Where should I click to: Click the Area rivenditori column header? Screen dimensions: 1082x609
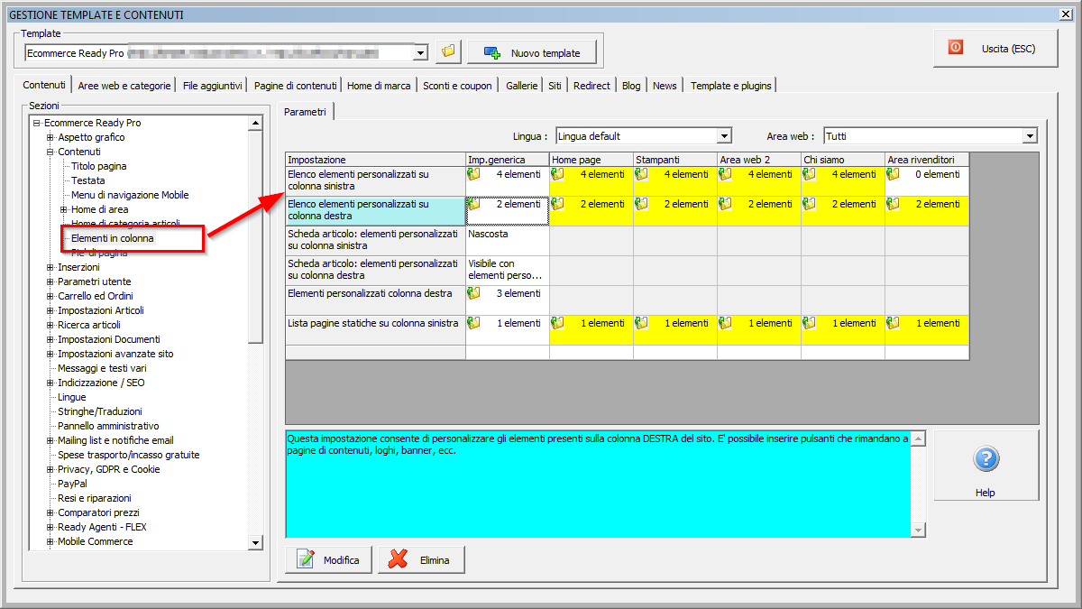coord(927,160)
